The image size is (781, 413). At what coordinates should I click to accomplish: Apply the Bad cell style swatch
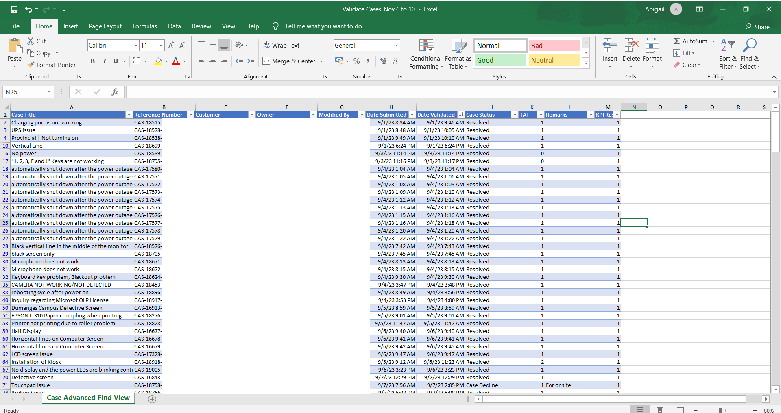pyautogui.click(x=554, y=46)
